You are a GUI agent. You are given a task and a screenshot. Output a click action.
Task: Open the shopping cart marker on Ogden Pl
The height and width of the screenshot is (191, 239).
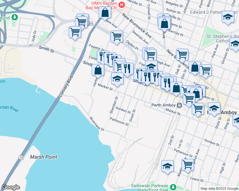coord(117,37)
